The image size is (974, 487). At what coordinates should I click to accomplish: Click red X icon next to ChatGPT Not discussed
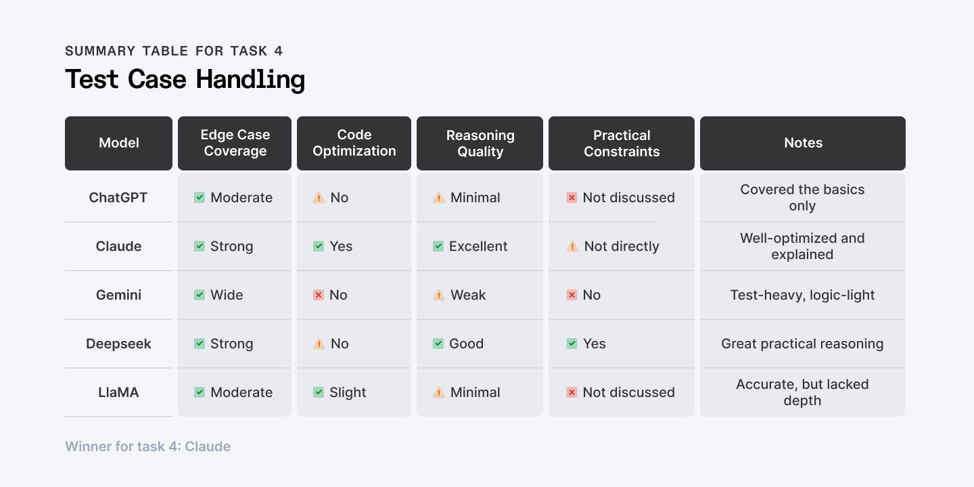click(x=572, y=198)
